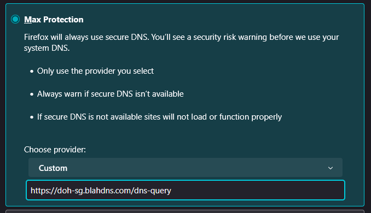Screen dimensions: 371x213
Task: Click 'Only use the provider you select' bullet
Action: click(95, 71)
